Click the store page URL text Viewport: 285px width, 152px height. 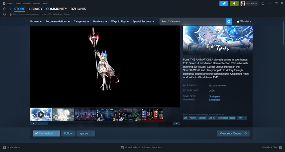pos(42,14)
